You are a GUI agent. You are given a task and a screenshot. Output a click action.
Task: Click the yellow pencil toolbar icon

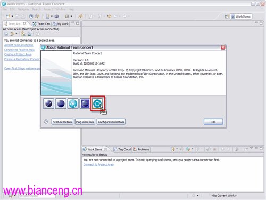coord(80,17)
